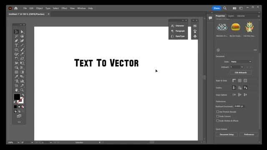Open the comments speech bubble panel
Image resolution: width=267 pixels, height=150 pixels.
(210, 18)
